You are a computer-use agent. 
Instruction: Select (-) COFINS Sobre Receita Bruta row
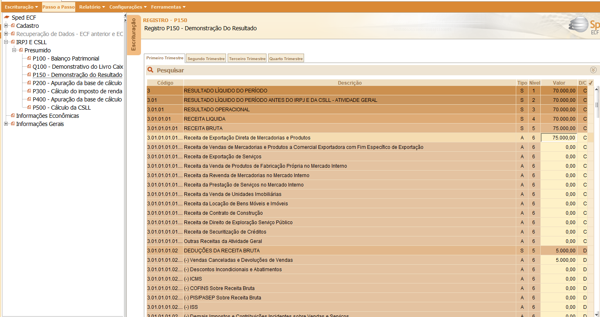click(x=370, y=288)
